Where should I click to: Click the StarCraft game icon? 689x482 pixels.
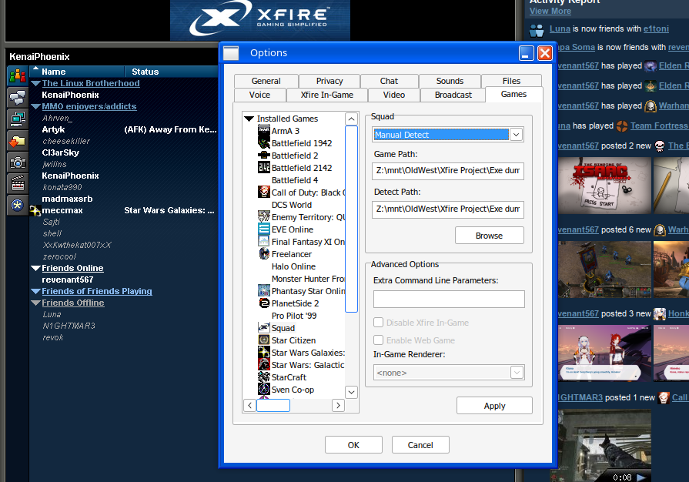point(263,377)
